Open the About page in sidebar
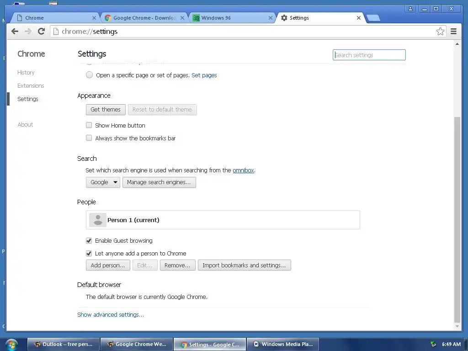468x351 pixels. (x=26, y=124)
